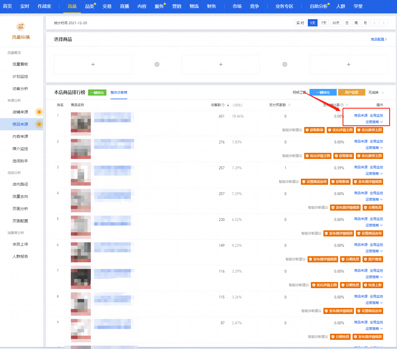The width and height of the screenshot is (397, 349).
Task: Click 获取新客 suggestion for the rank 1 product
Action: click(314, 130)
